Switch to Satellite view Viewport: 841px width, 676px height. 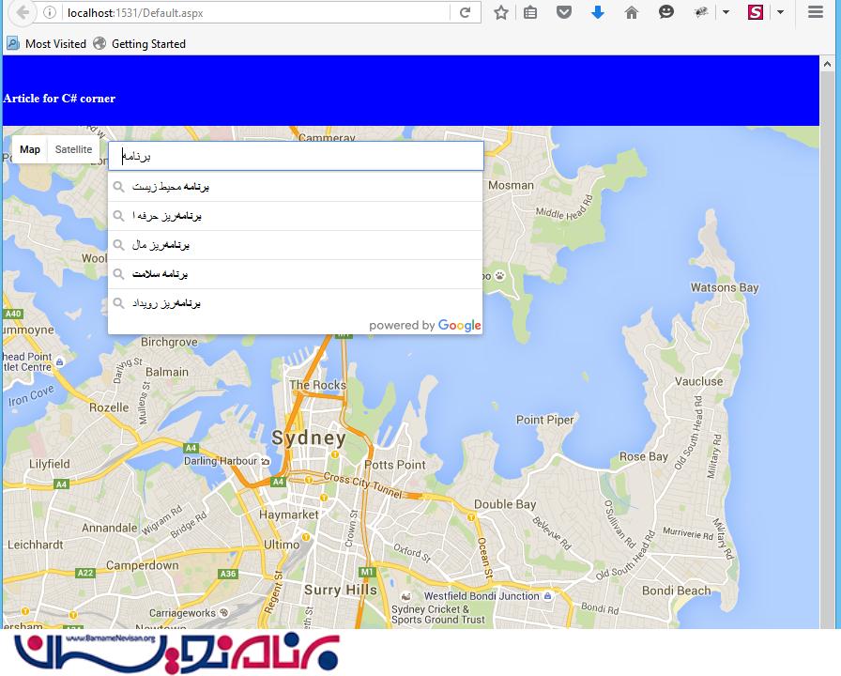73,149
